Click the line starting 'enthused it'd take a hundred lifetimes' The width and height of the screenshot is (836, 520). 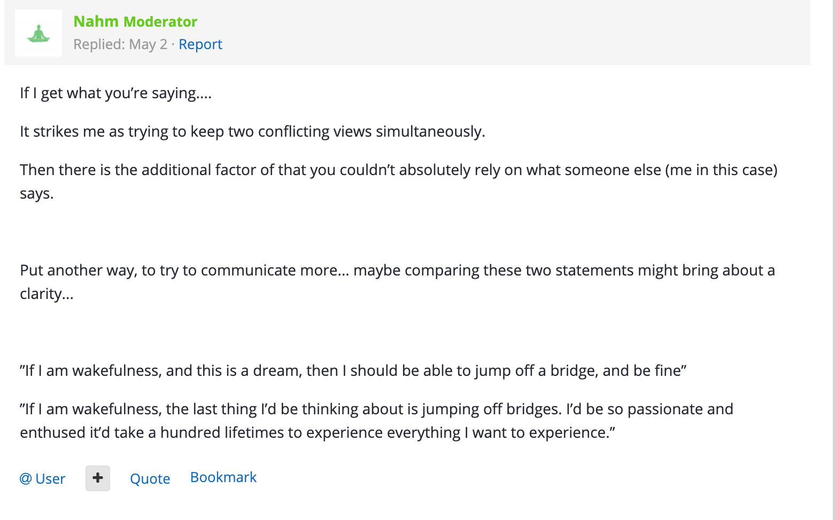click(x=318, y=432)
